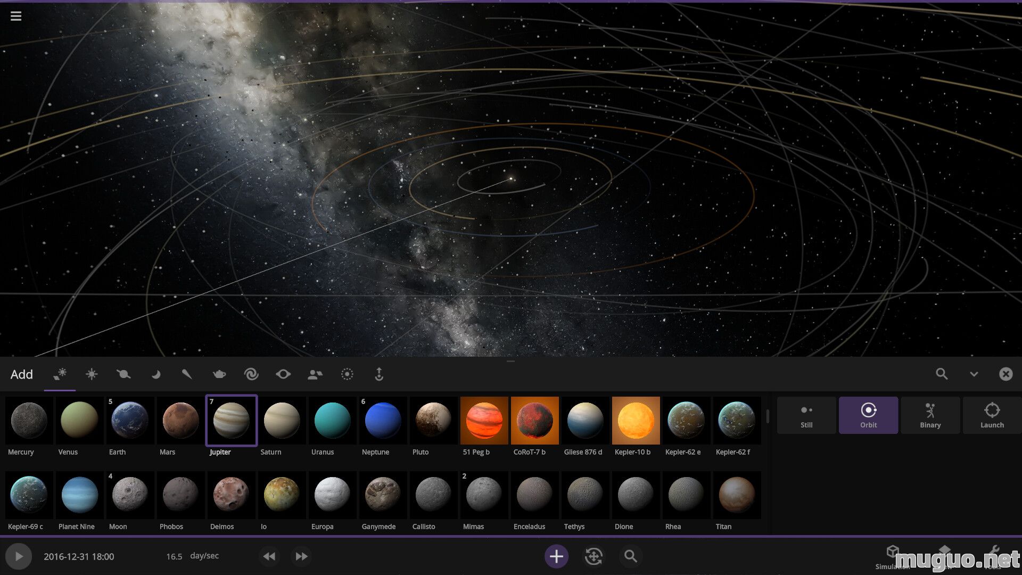The width and height of the screenshot is (1022, 575).
Task: Select the Enceladus thumbnail
Action: [534, 495]
